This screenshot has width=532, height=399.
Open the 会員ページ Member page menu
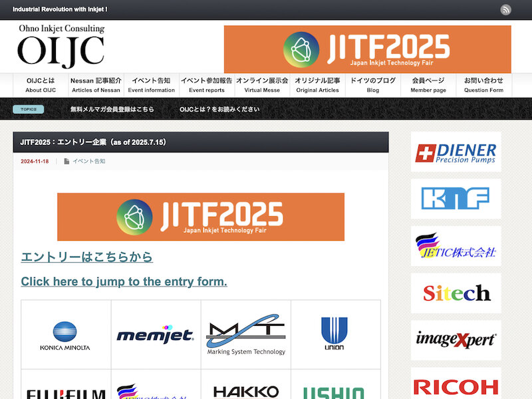(x=428, y=85)
